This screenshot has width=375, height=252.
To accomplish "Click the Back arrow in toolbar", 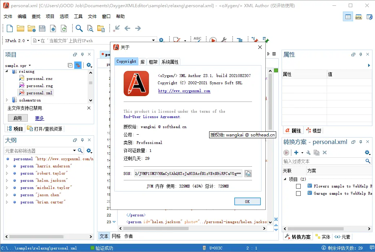I will 127,28.
